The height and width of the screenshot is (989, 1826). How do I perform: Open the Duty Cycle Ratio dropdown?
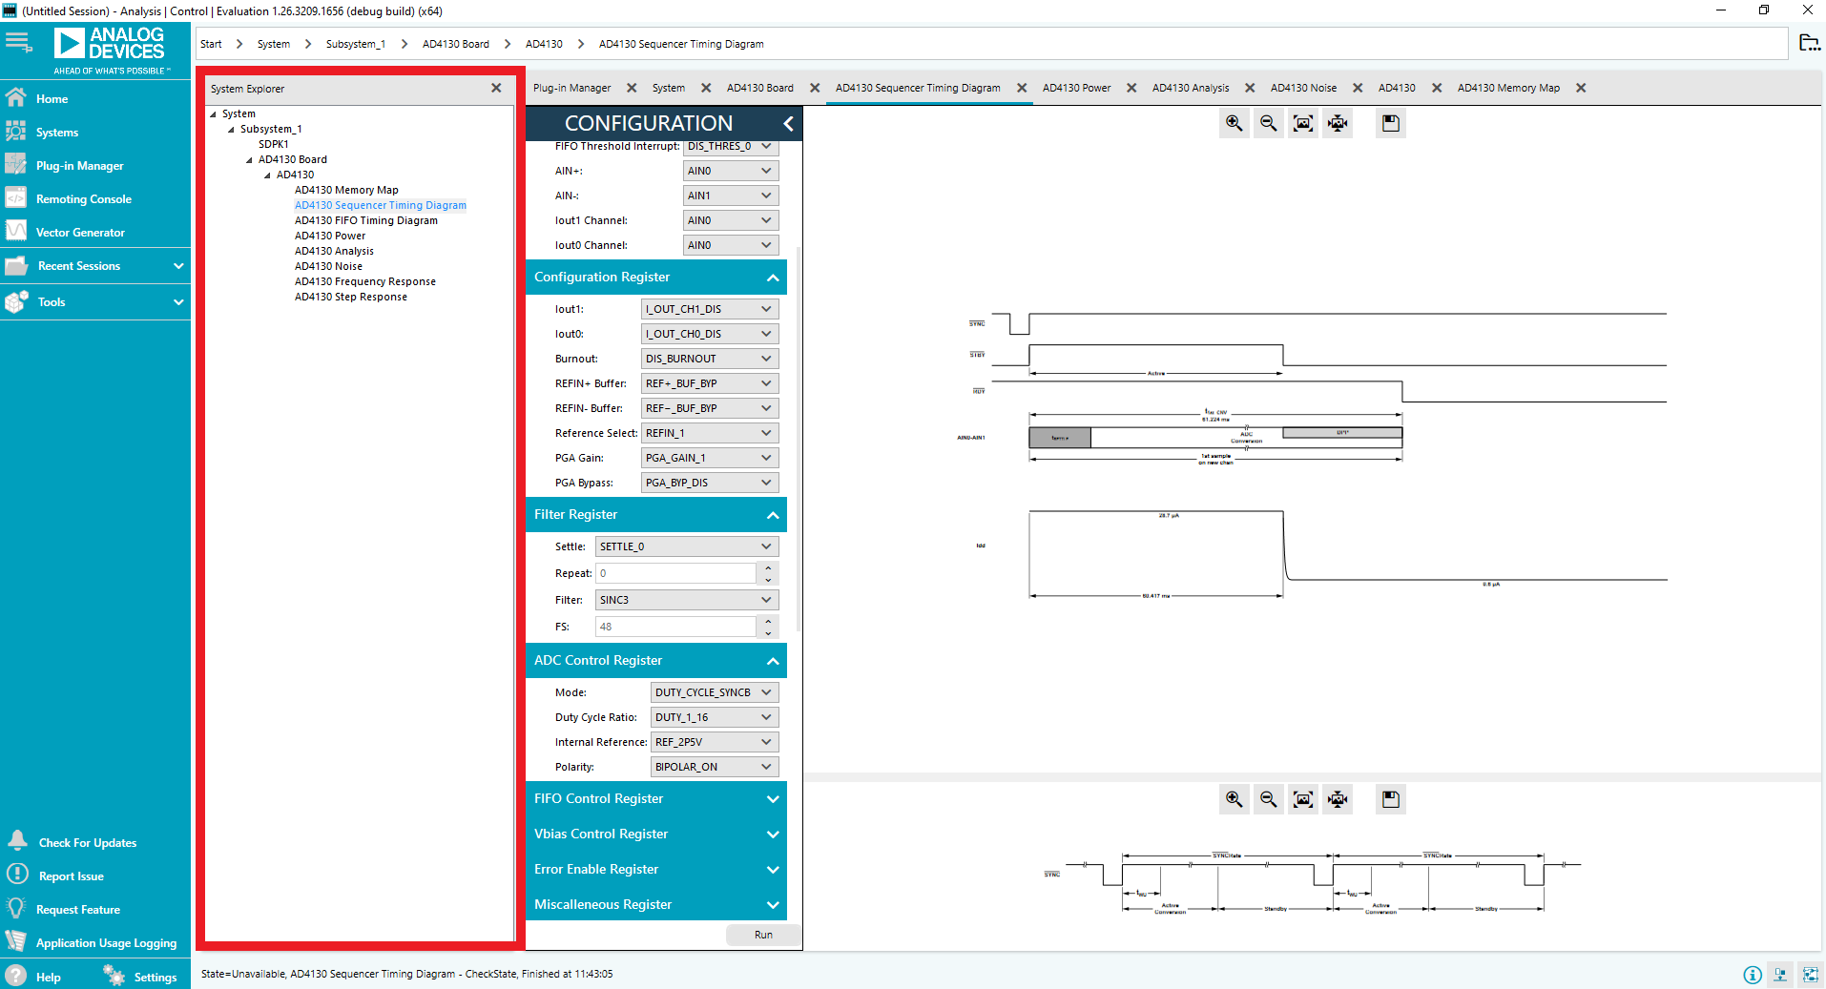click(715, 717)
